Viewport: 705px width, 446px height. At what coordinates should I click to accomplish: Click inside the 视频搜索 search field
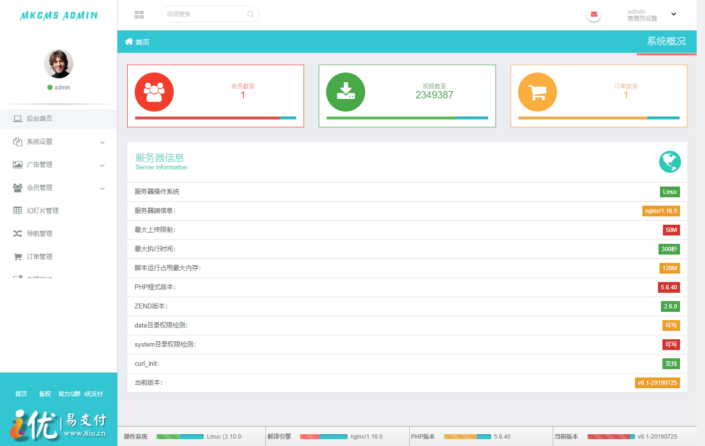tap(206, 14)
